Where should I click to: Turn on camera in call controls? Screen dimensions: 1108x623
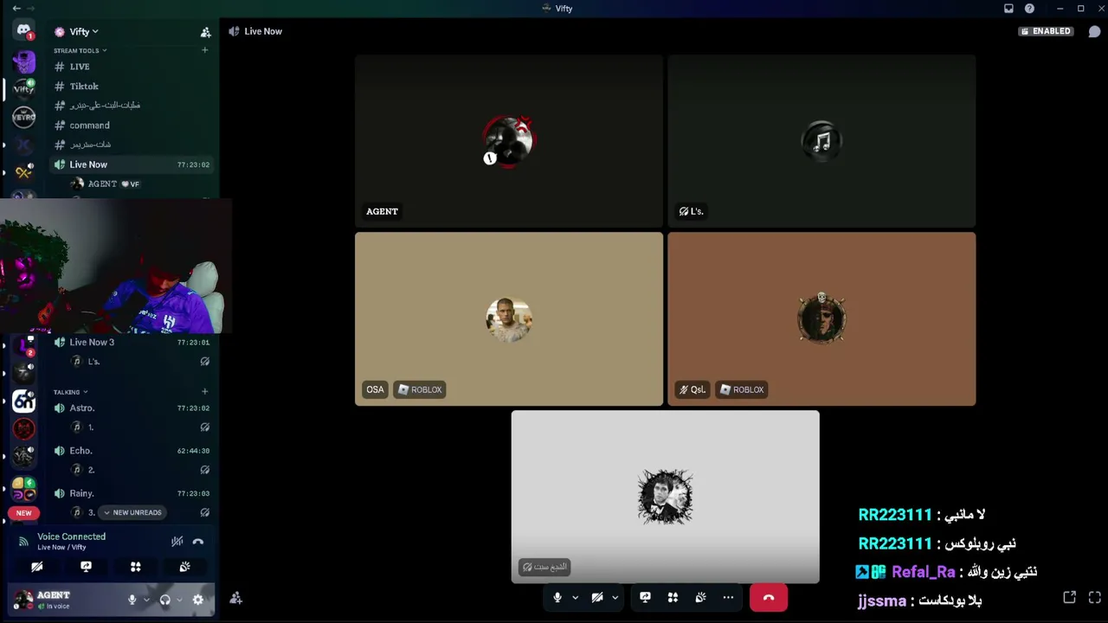coord(597,598)
